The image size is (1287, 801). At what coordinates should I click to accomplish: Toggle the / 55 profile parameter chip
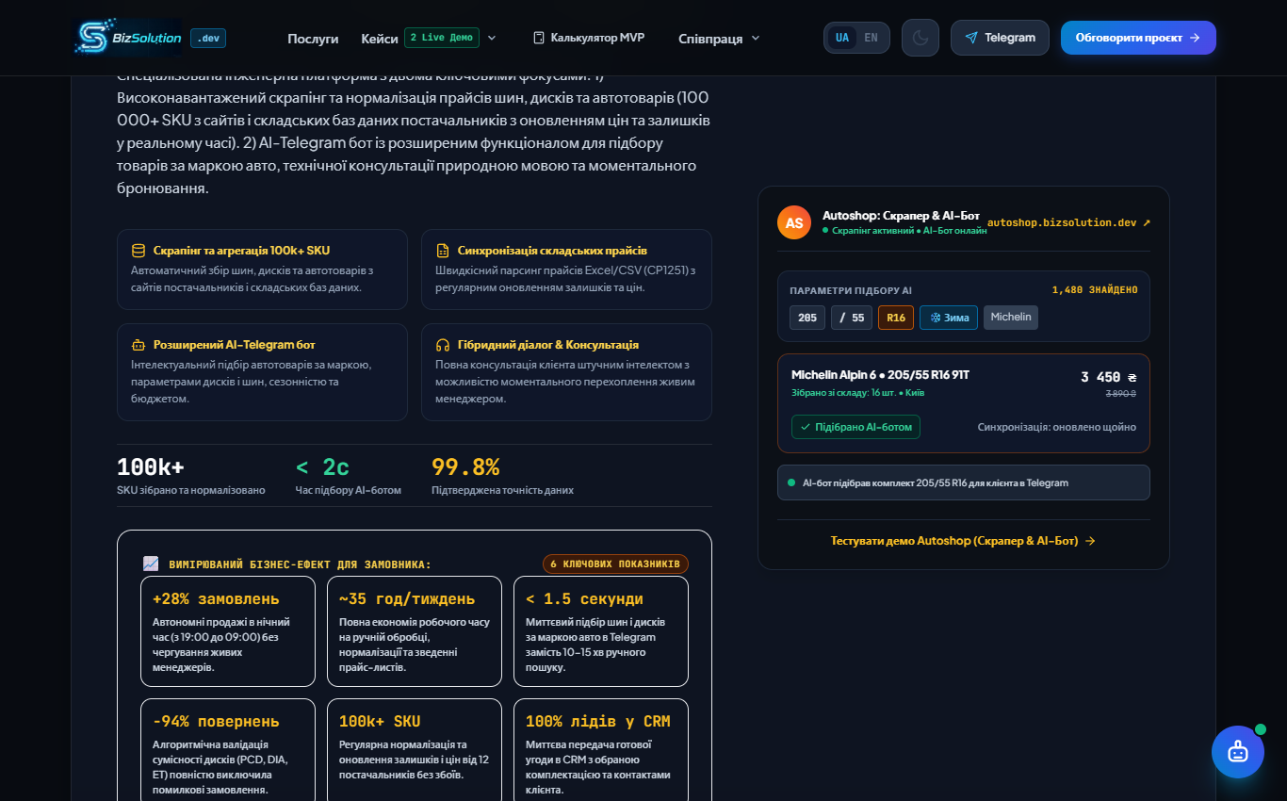[x=852, y=318]
